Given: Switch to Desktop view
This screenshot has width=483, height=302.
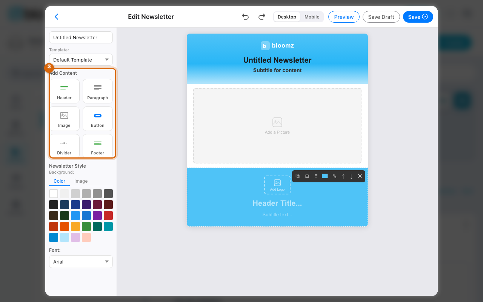Looking at the screenshot, I should (x=287, y=17).
